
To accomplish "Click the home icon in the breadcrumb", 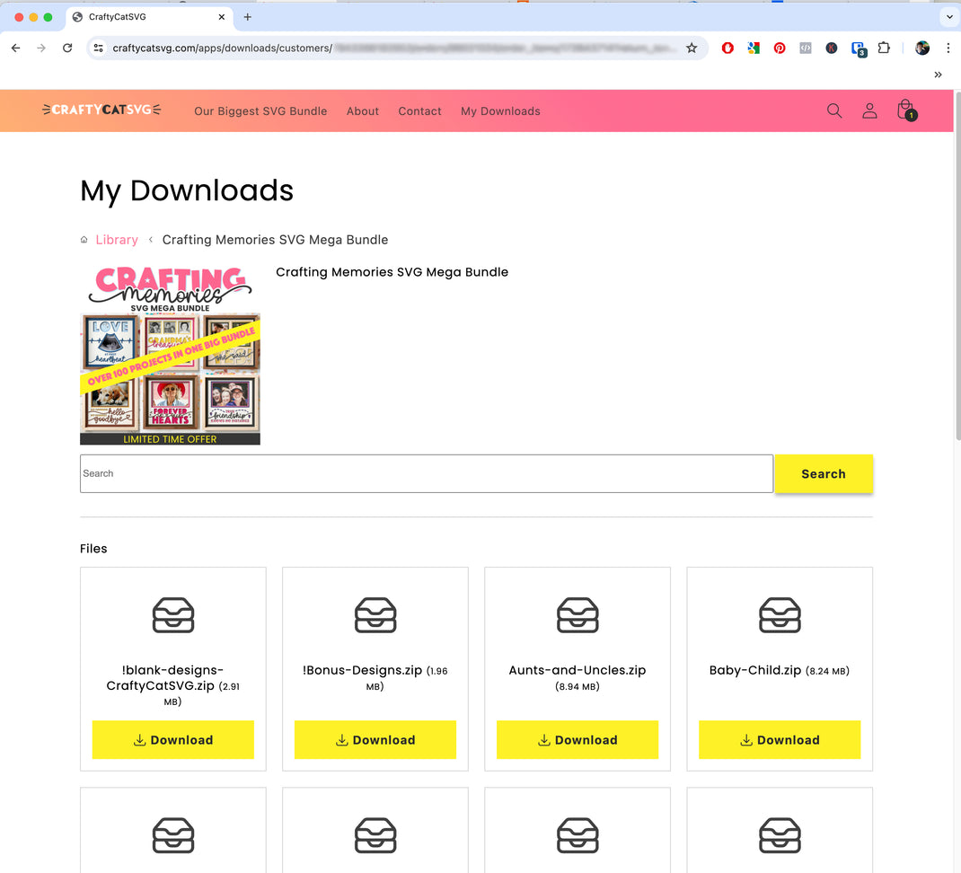I will 84,240.
